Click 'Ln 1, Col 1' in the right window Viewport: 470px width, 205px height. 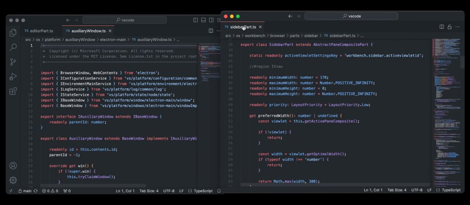click(x=373, y=190)
